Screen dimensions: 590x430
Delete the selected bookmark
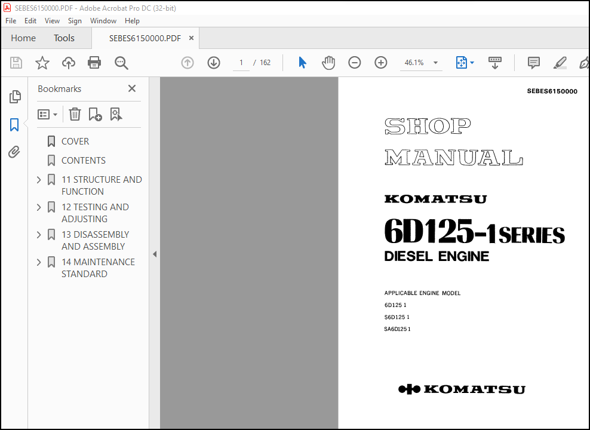(x=75, y=114)
